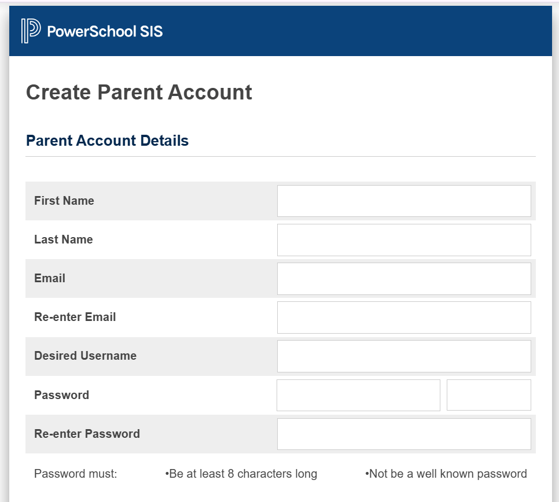Click the password strength indicator box
This screenshot has width=559, height=502.
pos(488,395)
